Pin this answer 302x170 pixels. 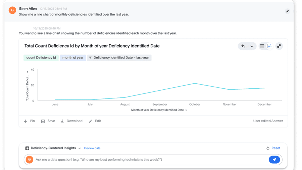(x=30, y=121)
